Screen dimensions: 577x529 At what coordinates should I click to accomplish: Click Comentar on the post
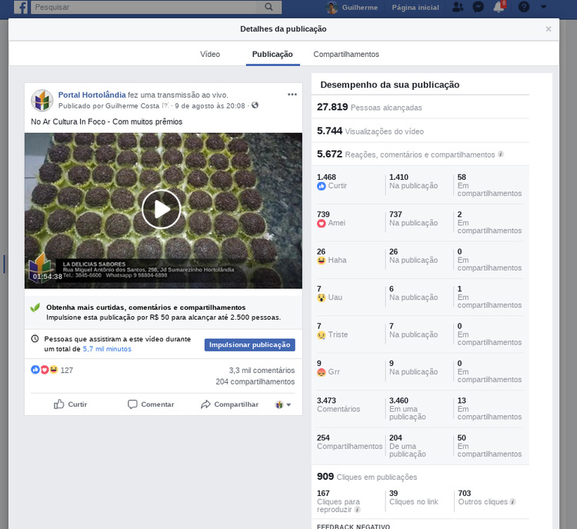click(151, 404)
